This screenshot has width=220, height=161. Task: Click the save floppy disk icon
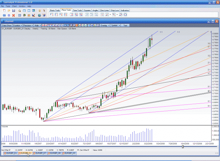pyautogui.click(x=14, y=11)
